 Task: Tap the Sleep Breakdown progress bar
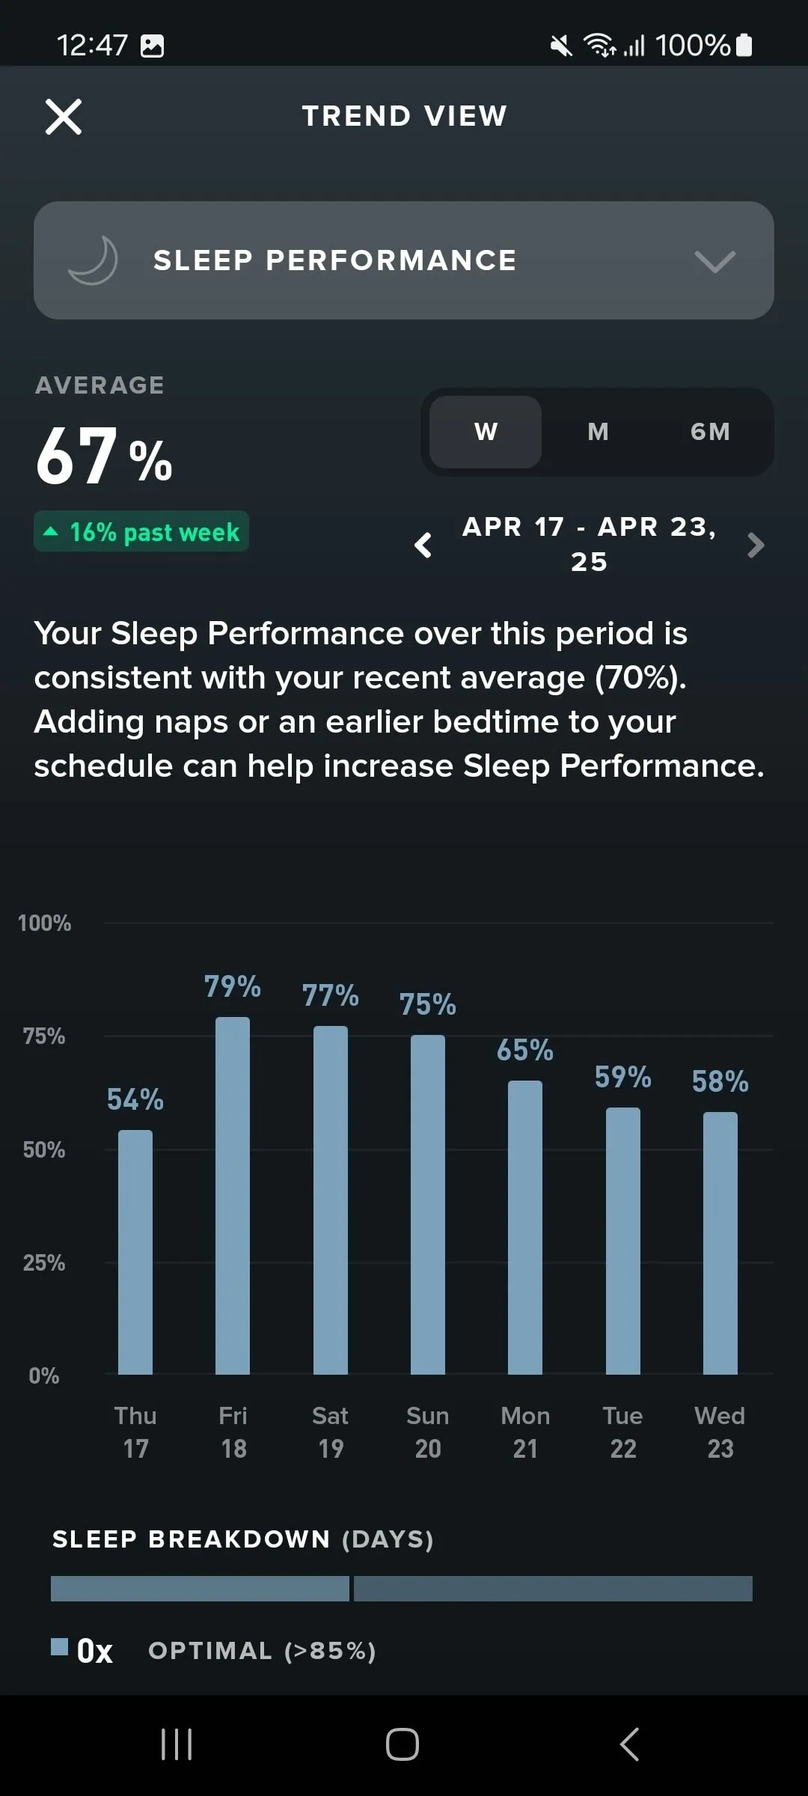click(402, 1588)
